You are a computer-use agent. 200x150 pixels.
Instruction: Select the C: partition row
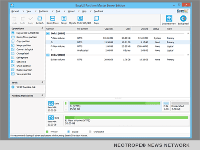[x=118, y=42]
